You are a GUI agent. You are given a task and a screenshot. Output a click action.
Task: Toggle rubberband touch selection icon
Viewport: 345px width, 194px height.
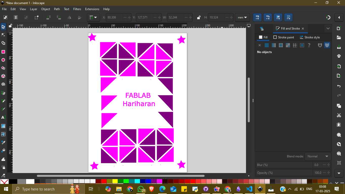click(37, 17)
